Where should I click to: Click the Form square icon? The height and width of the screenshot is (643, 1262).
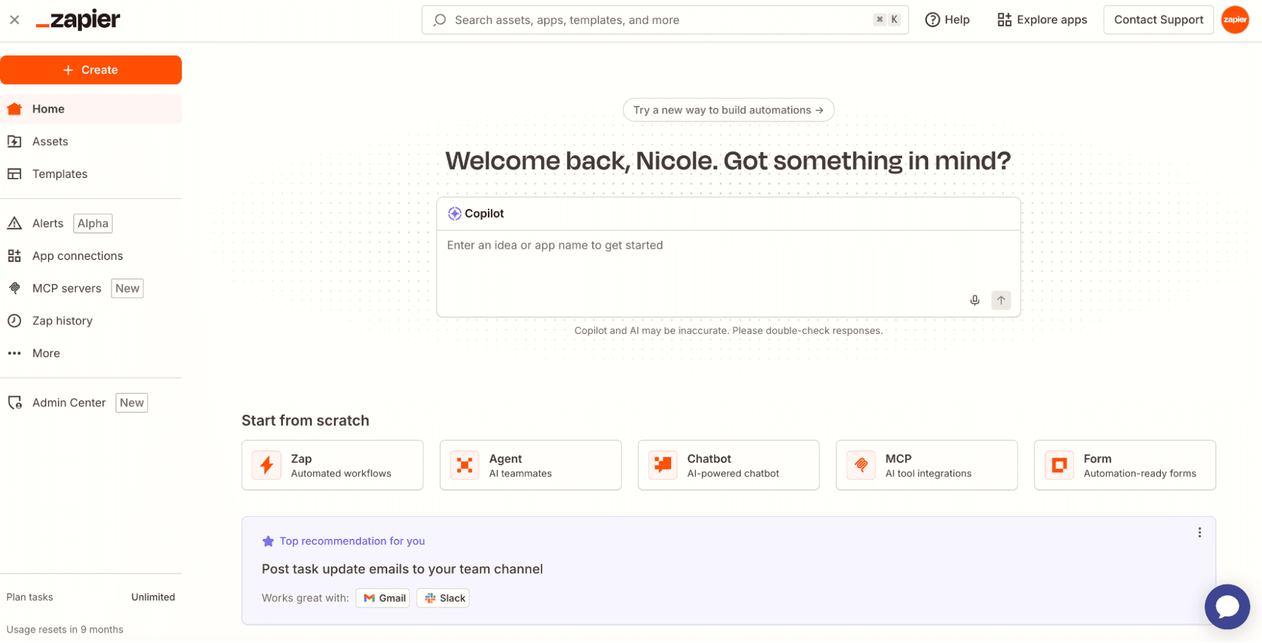tap(1059, 466)
